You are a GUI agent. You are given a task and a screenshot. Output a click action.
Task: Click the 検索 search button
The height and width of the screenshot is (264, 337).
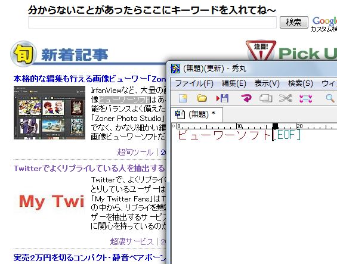294,22
